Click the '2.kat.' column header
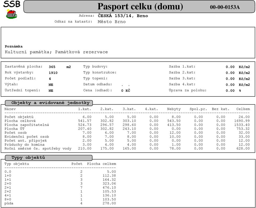 pos(107,109)
